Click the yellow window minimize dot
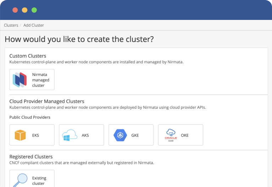Viewport: 272px width, 187px height. pyautogui.click(x=25, y=10)
